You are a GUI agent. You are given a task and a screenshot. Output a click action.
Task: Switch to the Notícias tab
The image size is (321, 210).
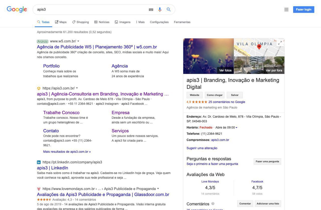pyautogui.click(x=102, y=22)
